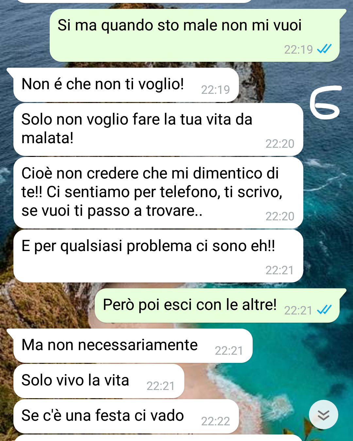Select message 'Solo vivo la vita'
The width and height of the screenshot is (353, 441).
click(99, 381)
